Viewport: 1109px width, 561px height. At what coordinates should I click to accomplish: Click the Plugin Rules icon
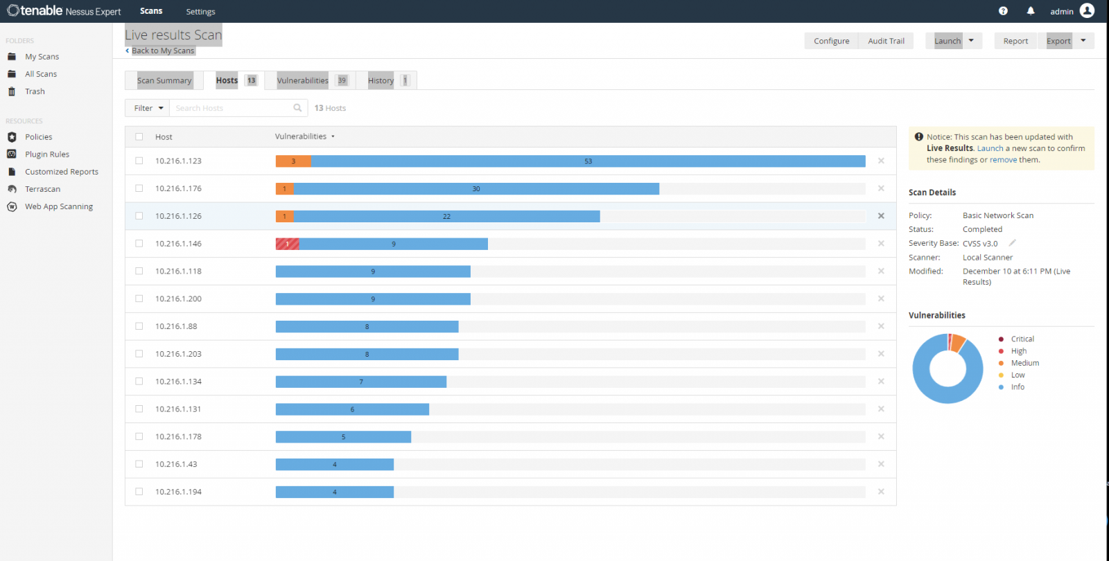point(12,154)
